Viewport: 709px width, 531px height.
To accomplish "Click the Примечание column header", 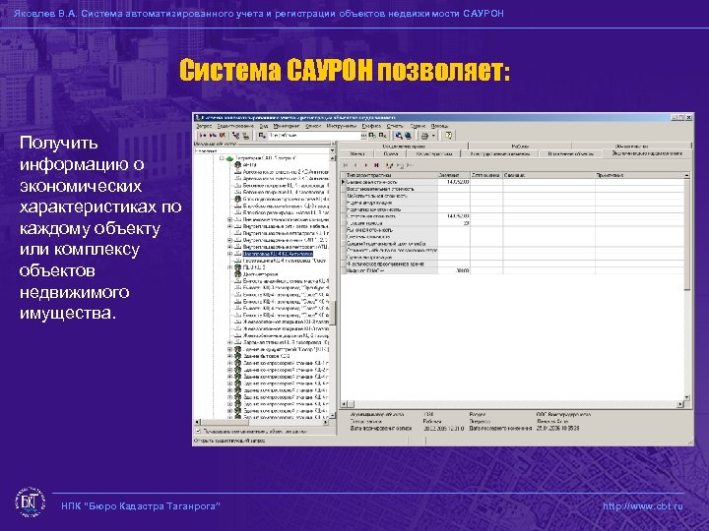I will (x=639, y=175).
